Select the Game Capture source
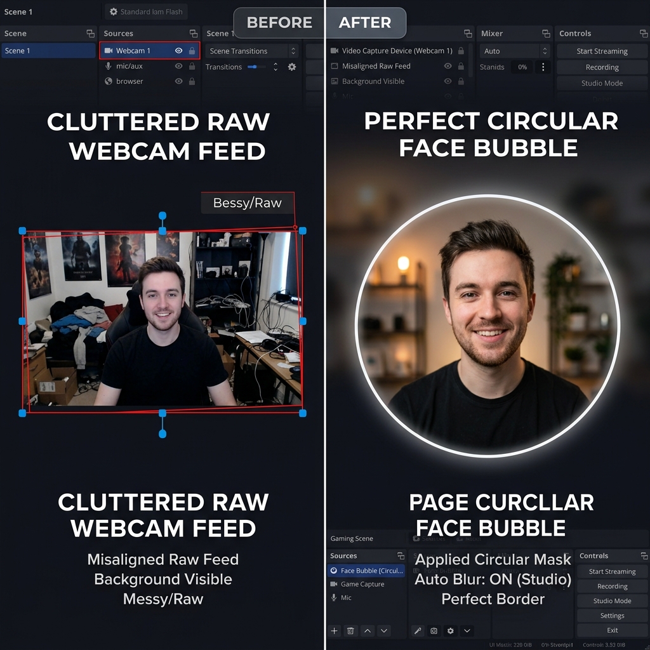This screenshot has height=650, width=650. [366, 584]
